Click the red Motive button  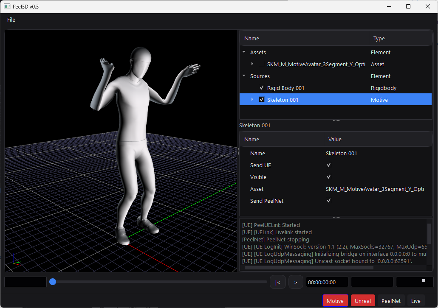pyautogui.click(x=335, y=301)
